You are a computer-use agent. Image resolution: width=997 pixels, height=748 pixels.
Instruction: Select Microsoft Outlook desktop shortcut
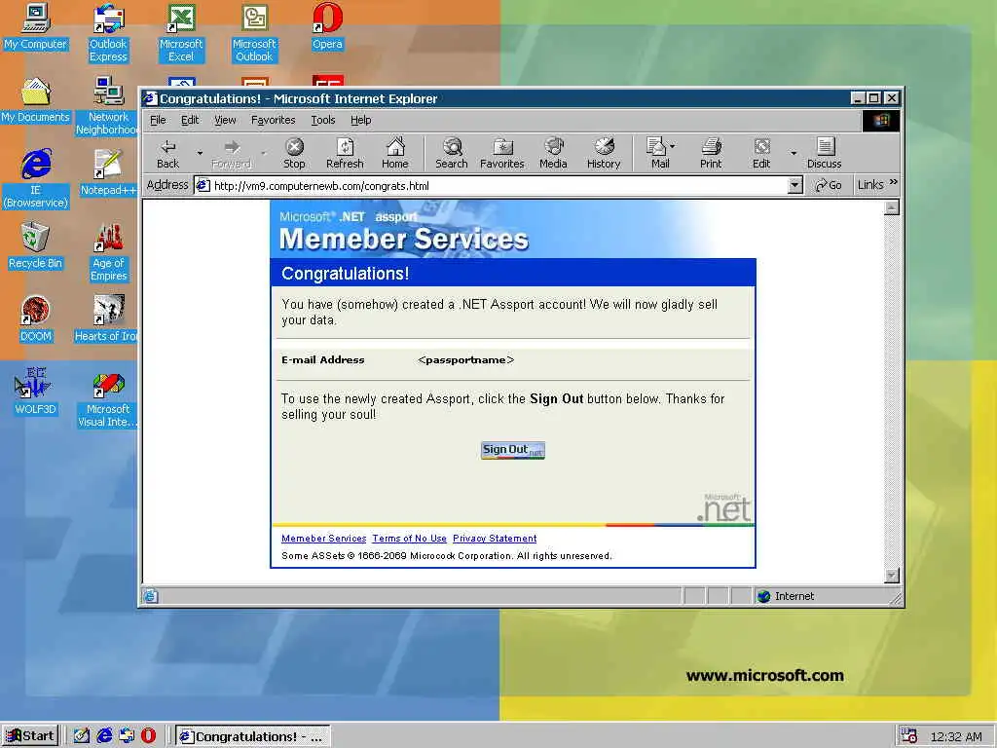254,32
